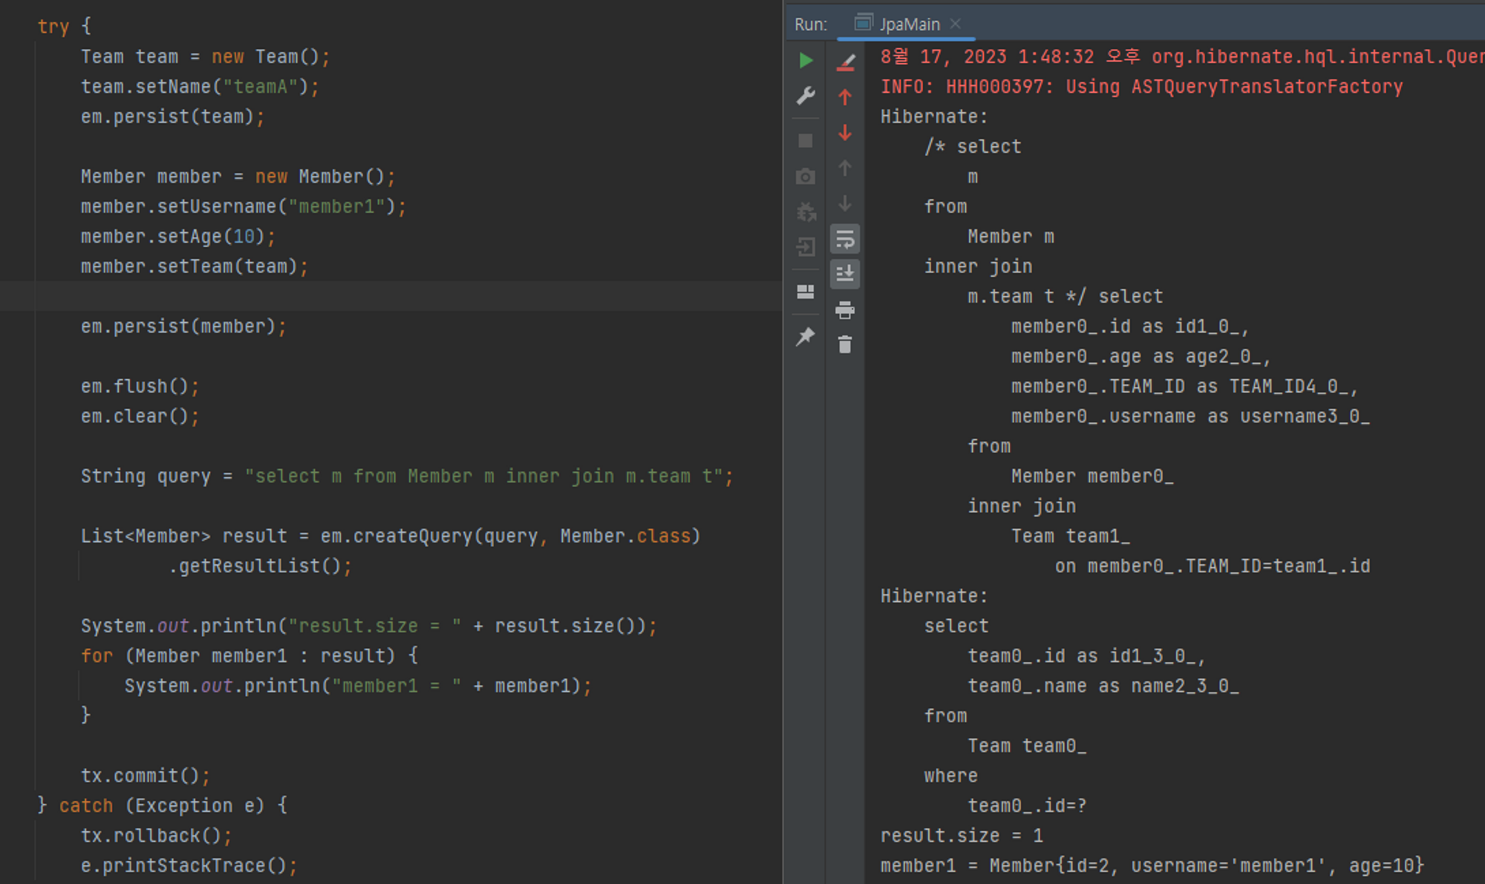The image size is (1485, 884).
Task: Dump threads using the camera icon
Action: pos(806,177)
